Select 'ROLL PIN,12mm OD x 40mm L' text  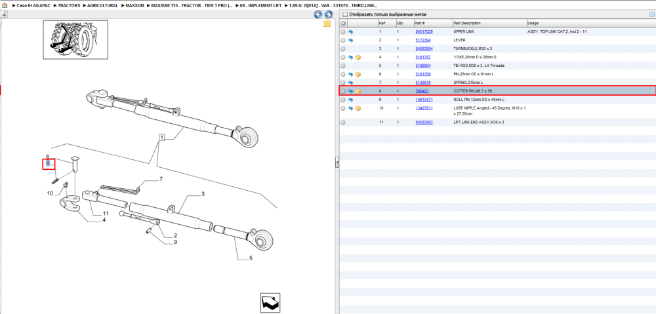coord(479,100)
